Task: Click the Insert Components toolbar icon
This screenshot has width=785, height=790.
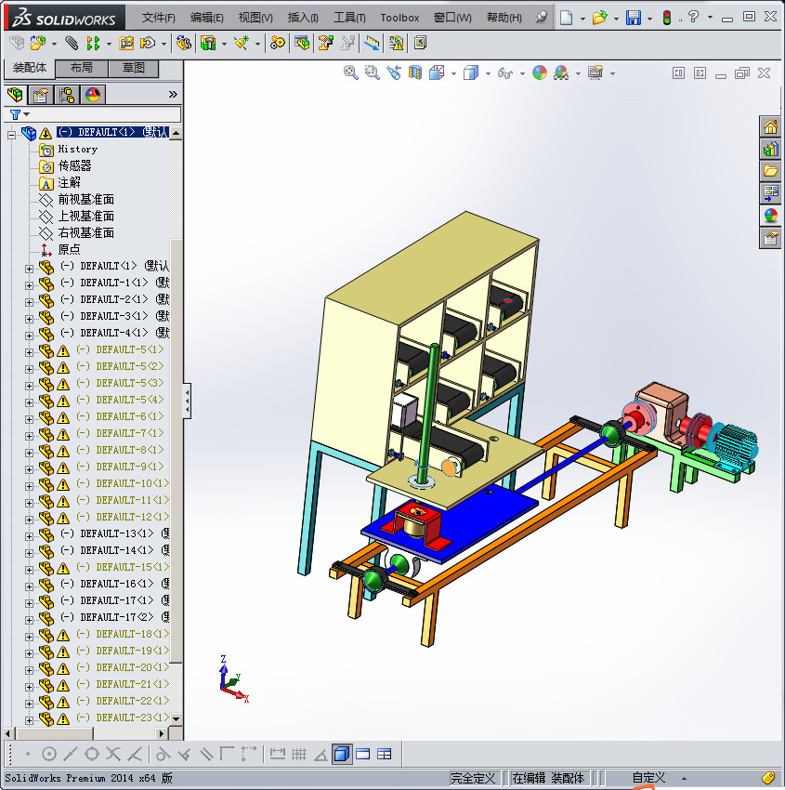Action: (38, 43)
